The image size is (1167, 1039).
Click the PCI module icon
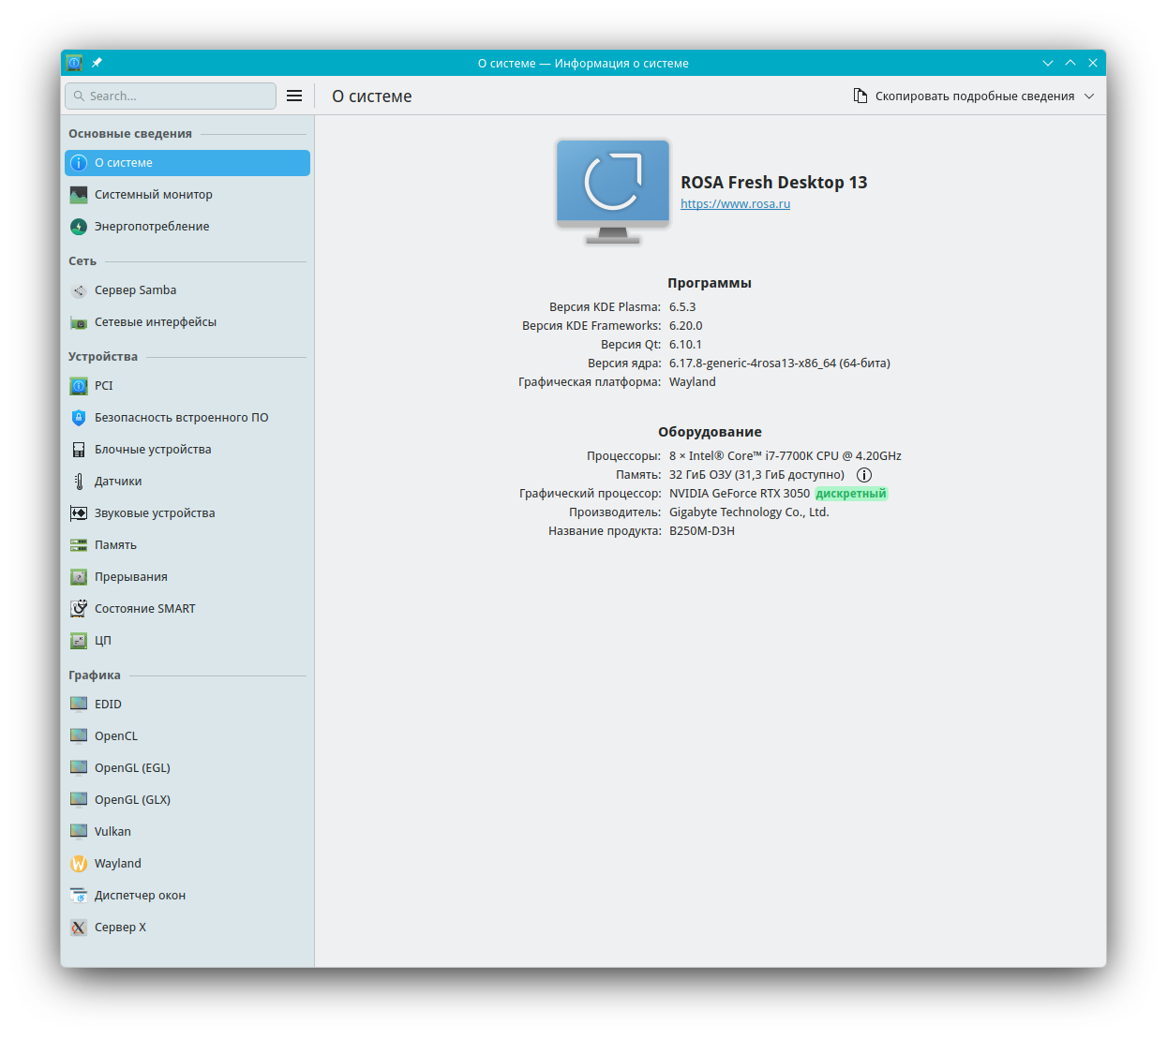coord(79,386)
